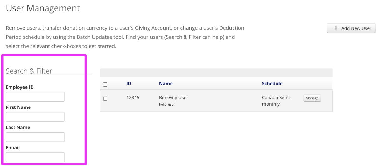Click the hello_user username text
The width and height of the screenshot is (382, 166).
click(x=167, y=105)
